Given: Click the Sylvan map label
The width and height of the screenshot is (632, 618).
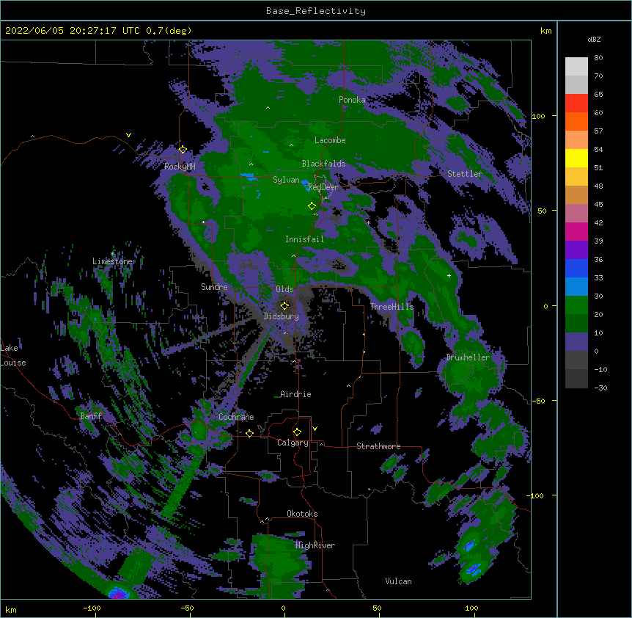Looking at the screenshot, I should 286,180.
